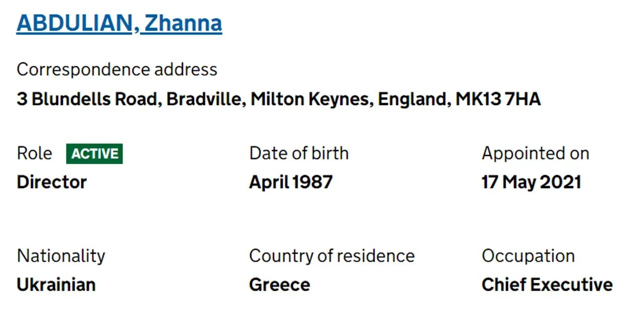Click the MK13 7HA postcode

point(498,99)
